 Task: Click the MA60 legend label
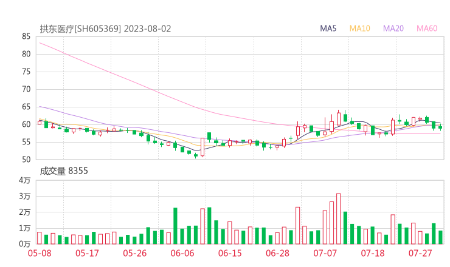tap(427, 29)
